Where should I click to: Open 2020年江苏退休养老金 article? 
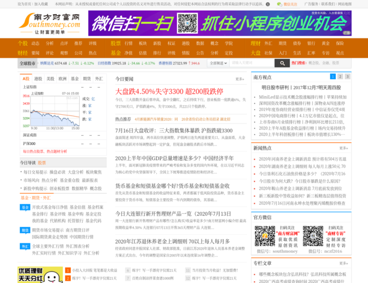click(x=173, y=242)
